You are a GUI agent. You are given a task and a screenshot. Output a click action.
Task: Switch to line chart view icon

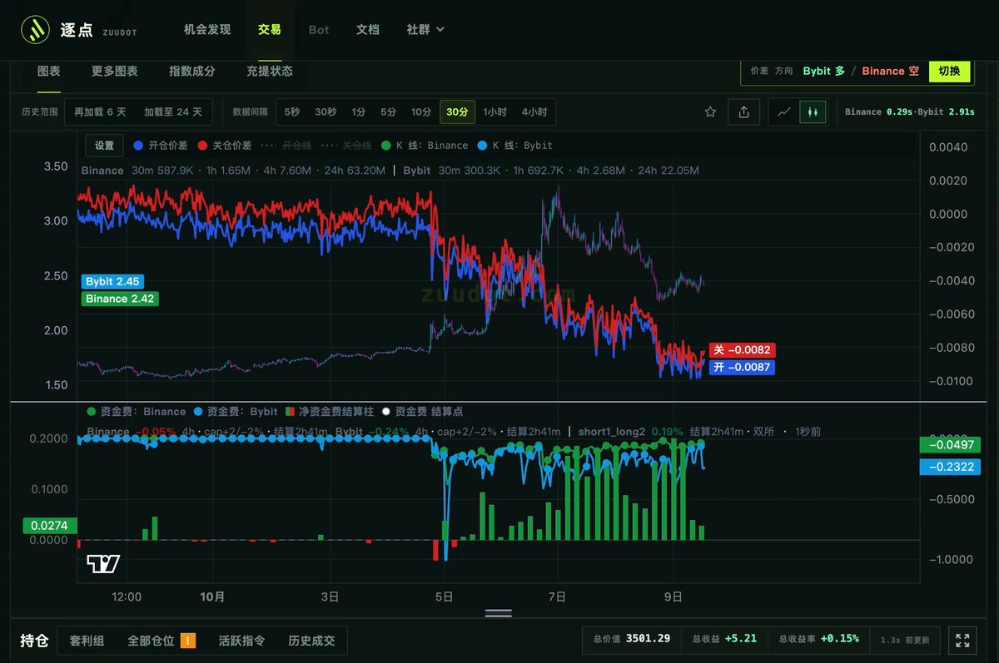click(x=783, y=111)
